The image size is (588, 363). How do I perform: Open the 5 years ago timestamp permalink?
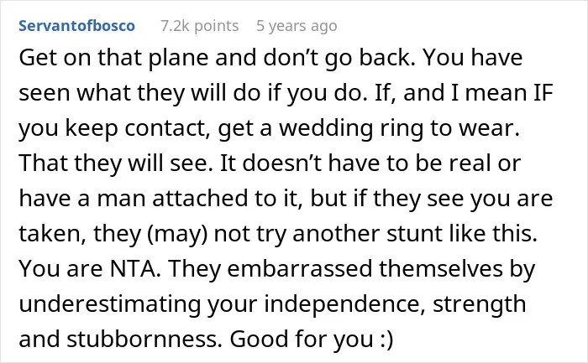[x=297, y=26]
